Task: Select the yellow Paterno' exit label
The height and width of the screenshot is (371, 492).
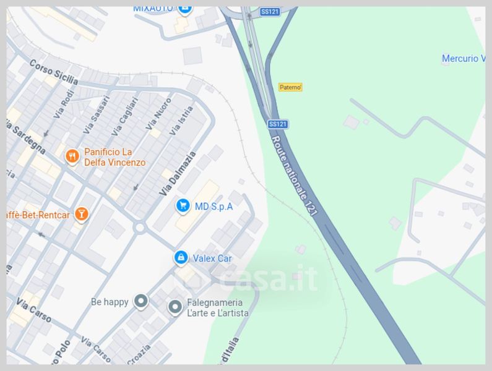Action: point(290,87)
